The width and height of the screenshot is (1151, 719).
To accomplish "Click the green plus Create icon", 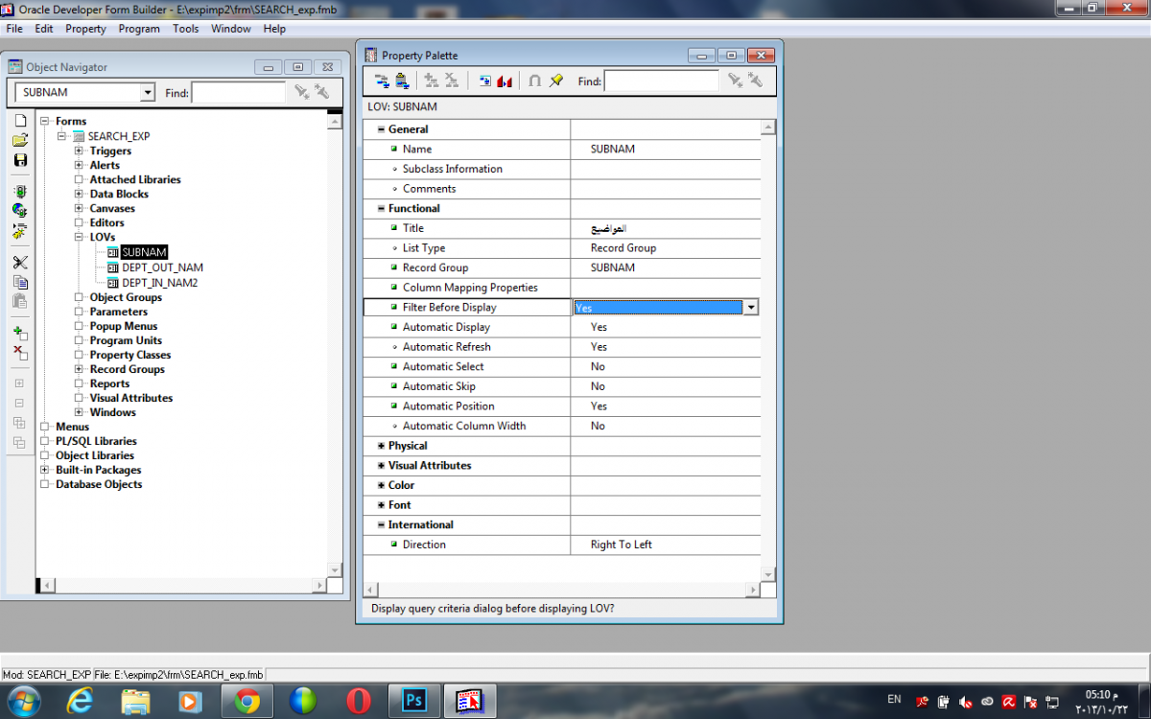I will (x=20, y=334).
